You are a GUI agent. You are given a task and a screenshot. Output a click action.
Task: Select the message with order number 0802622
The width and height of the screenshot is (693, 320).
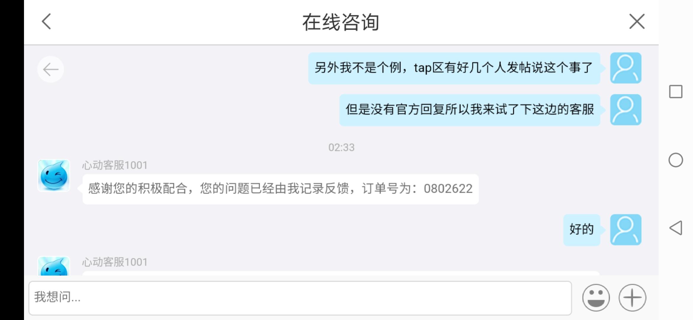(280, 189)
